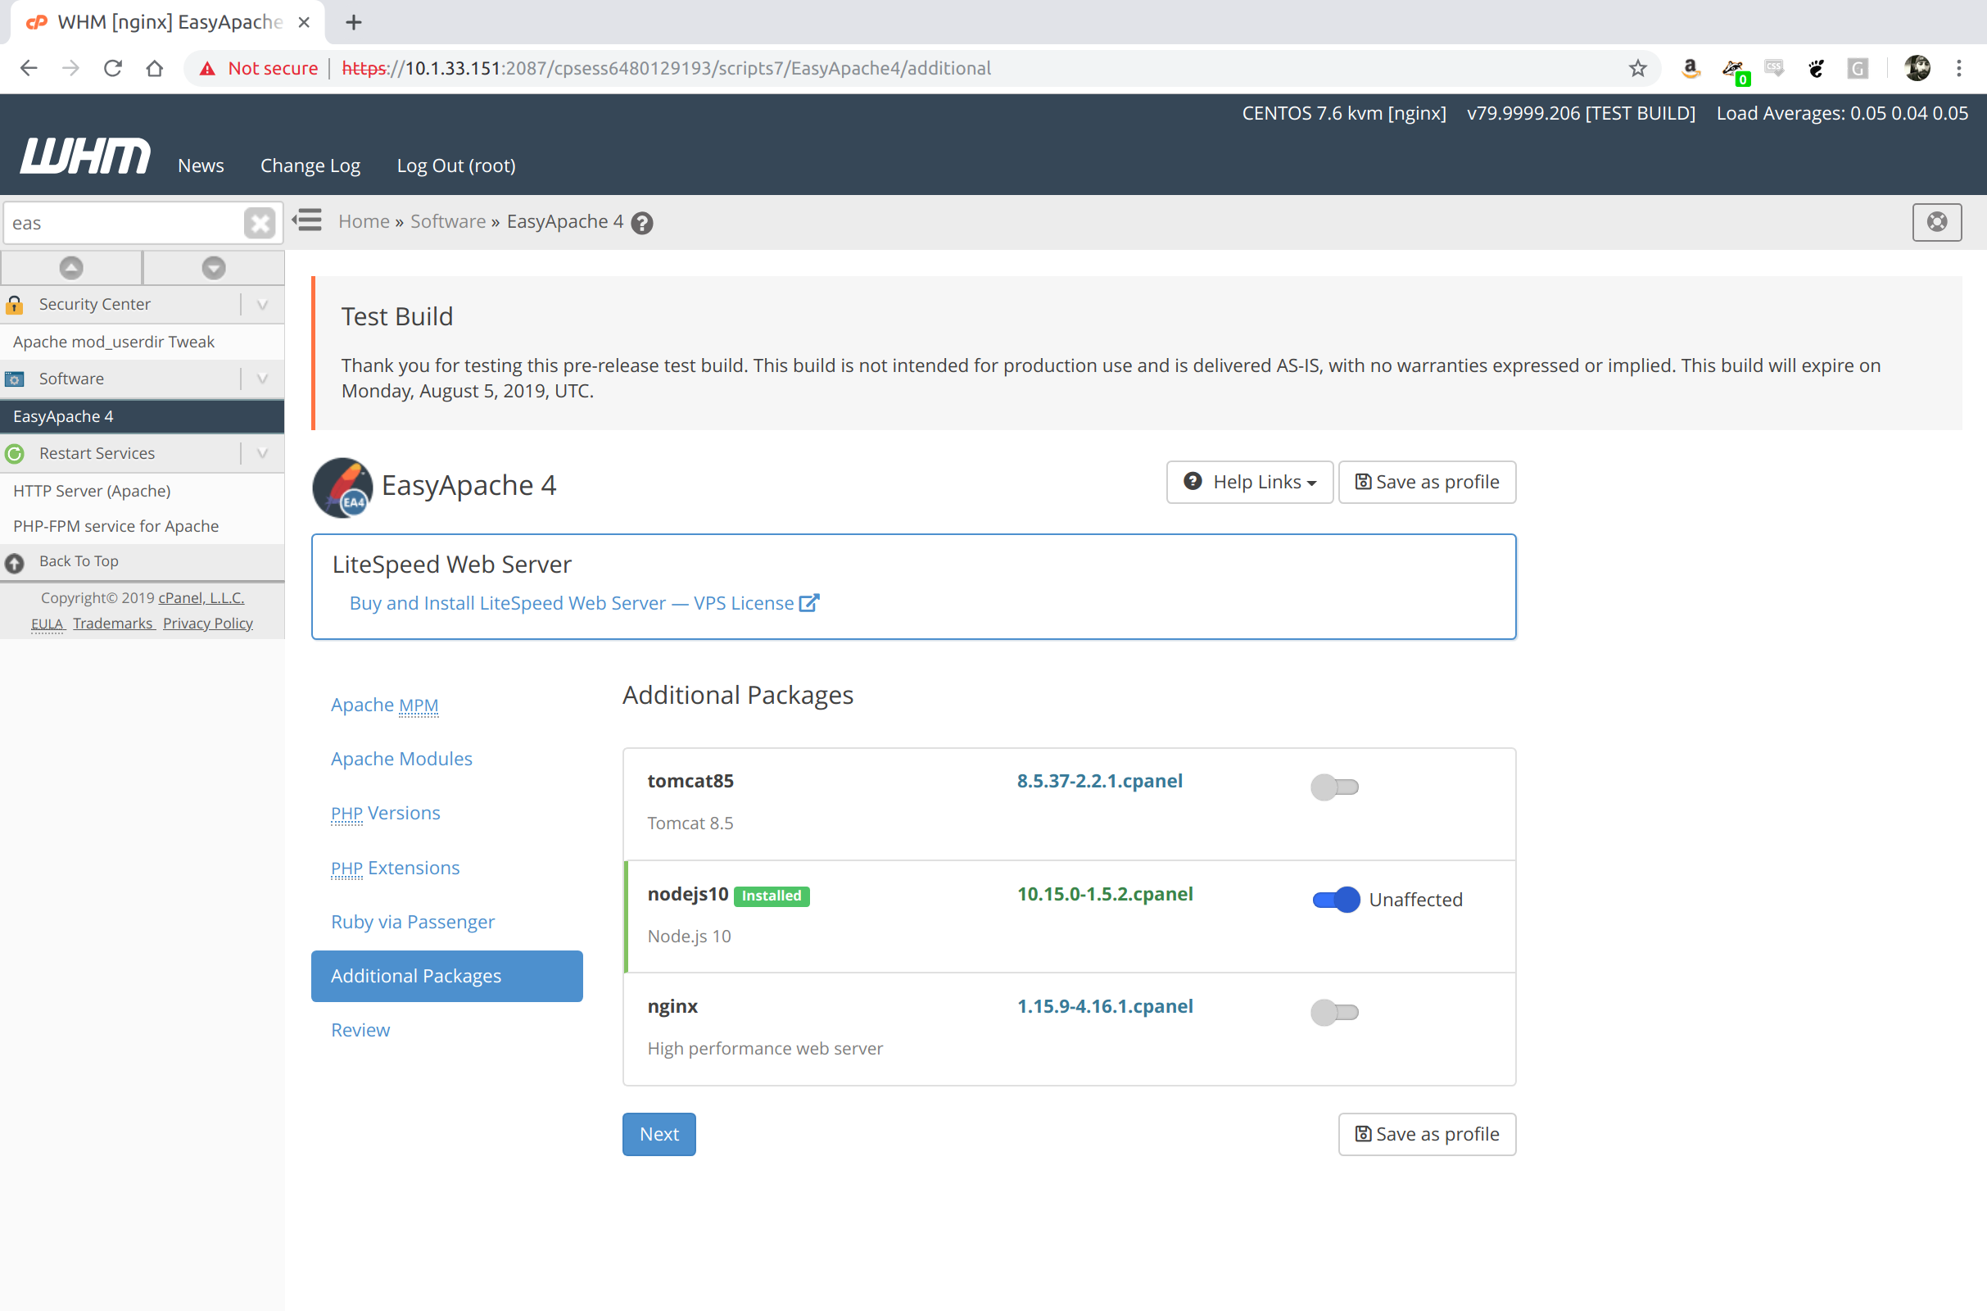Close the WHM EasyApache browser tab
This screenshot has width=1987, height=1311.
point(304,23)
